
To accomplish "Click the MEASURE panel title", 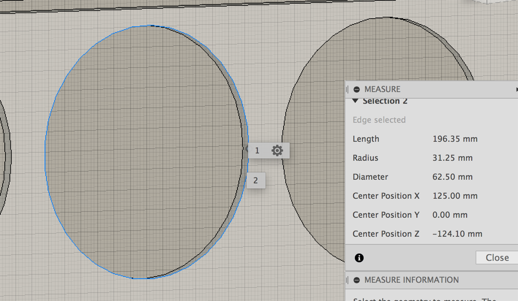I will point(382,89).
